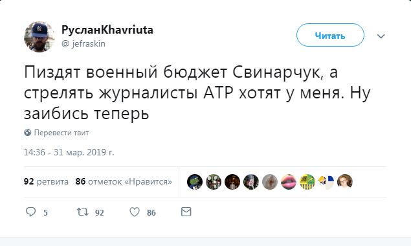Screen dimensions: 411x246
Task: Click the retweet arrows icon
Action: coord(82,212)
